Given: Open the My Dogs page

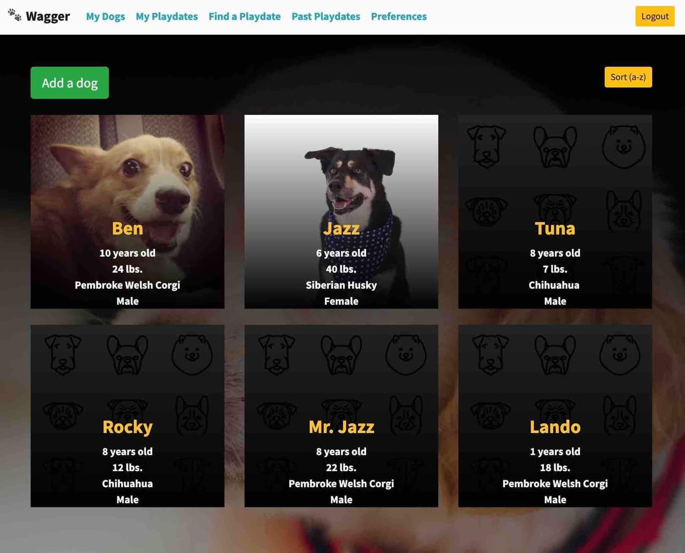Looking at the screenshot, I should point(105,17).
